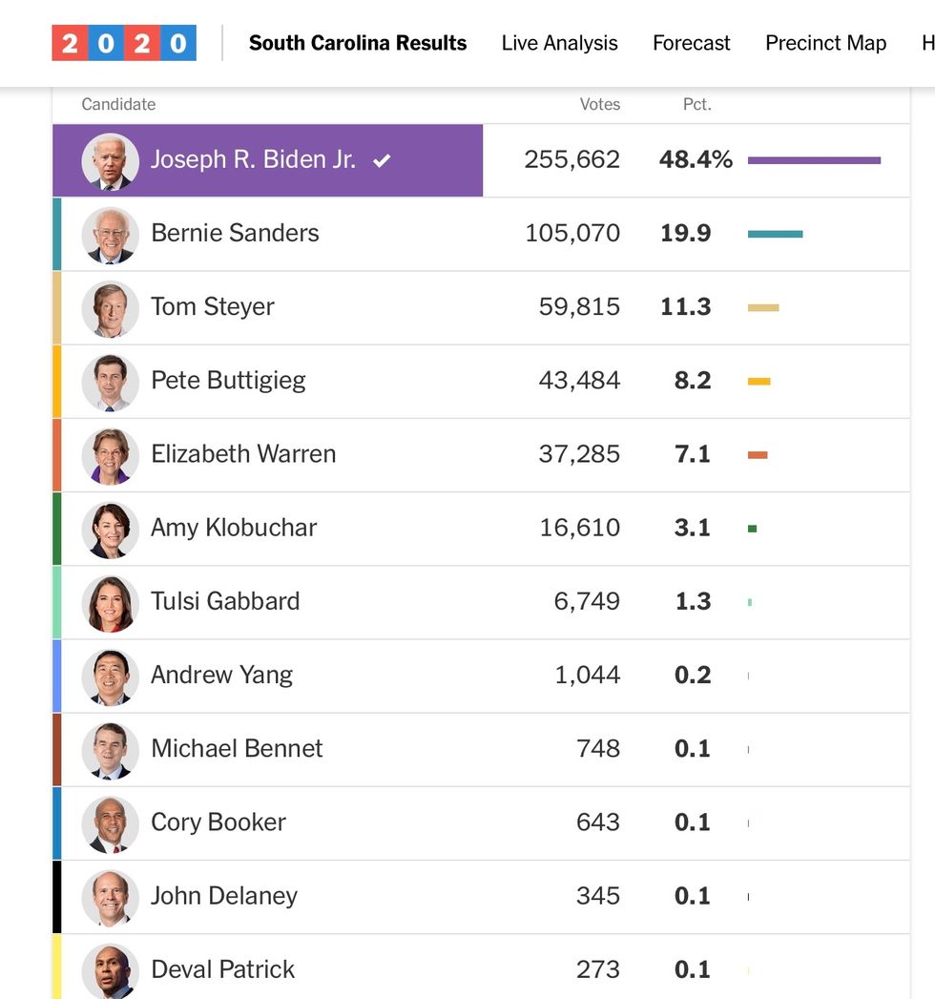Click Elizabeth Warren's portrait photo
The width and height of the screenshot is (935, 999).
pos(110,454)
